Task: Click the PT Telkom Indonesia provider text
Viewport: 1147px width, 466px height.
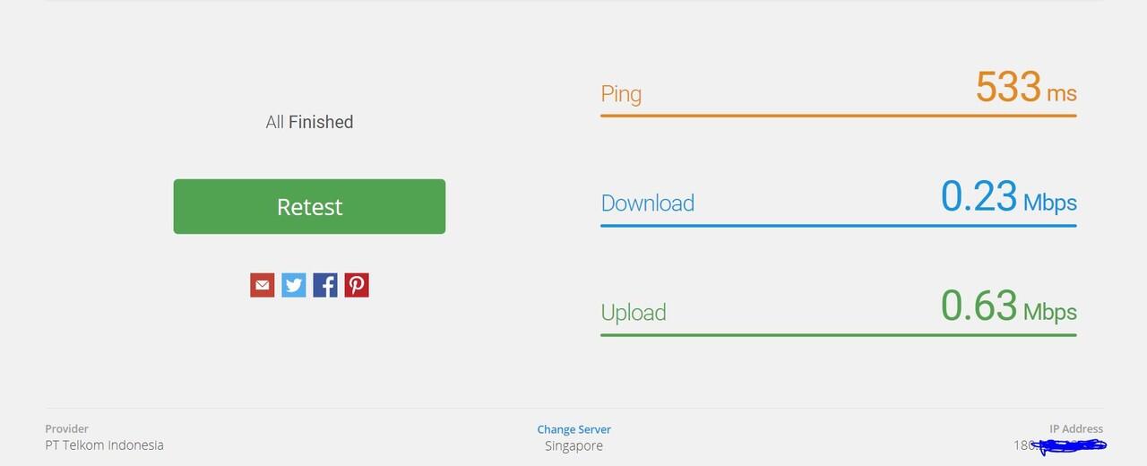Action: click(x=105, y=445)
